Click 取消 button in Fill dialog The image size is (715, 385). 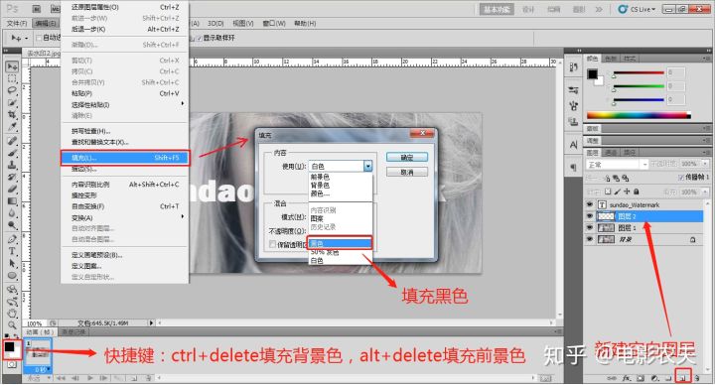point(407,173)
